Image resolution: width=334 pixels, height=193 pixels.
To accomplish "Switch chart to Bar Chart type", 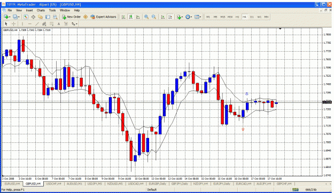I will pos(123,17).
